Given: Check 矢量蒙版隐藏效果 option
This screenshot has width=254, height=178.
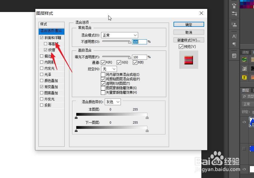Looking at the screenshot, I should [x=103, y=93].
